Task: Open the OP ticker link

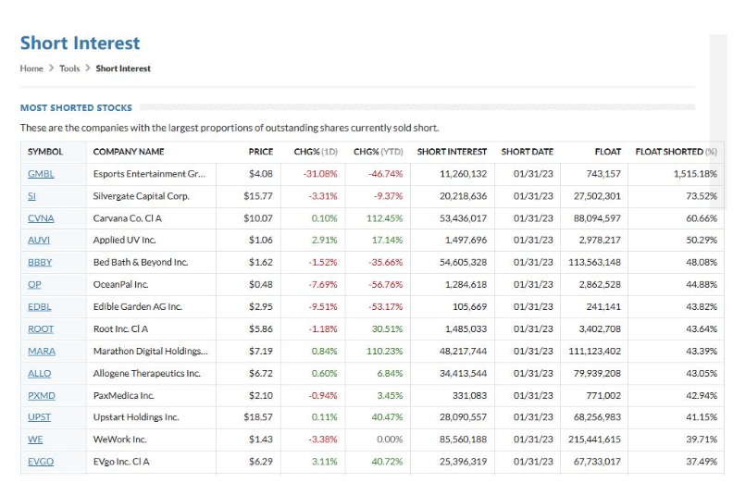Action: 34,285
